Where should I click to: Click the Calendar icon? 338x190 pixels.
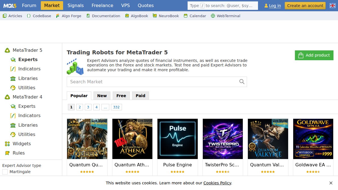186,16
